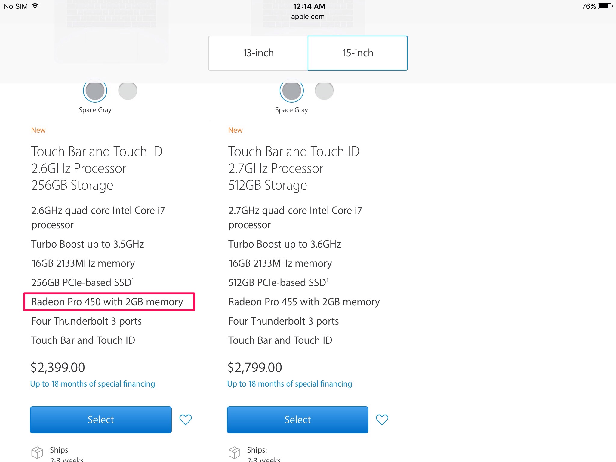Click the $2,799.00 price
The width and height of the screenshot is (616, 462).
[255, 367]
